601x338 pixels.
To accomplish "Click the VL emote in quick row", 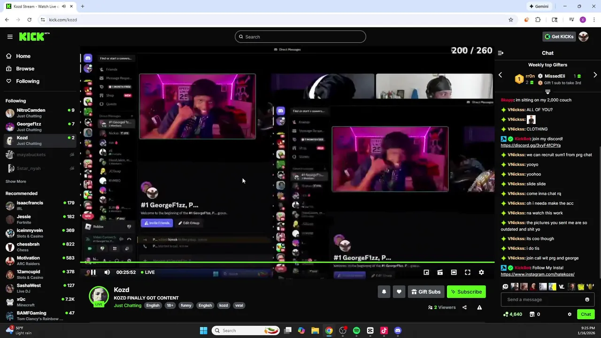I will (562, 286).
